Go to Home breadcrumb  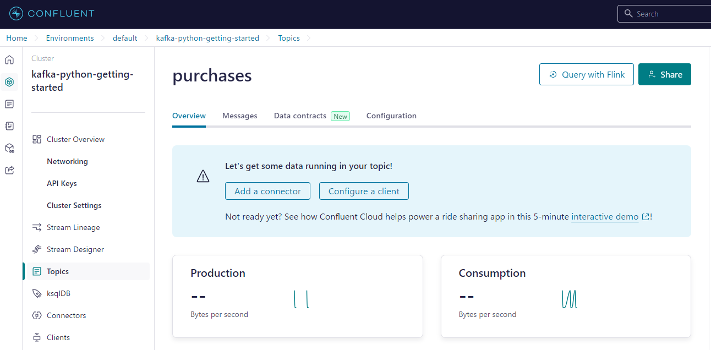[17, 38]
